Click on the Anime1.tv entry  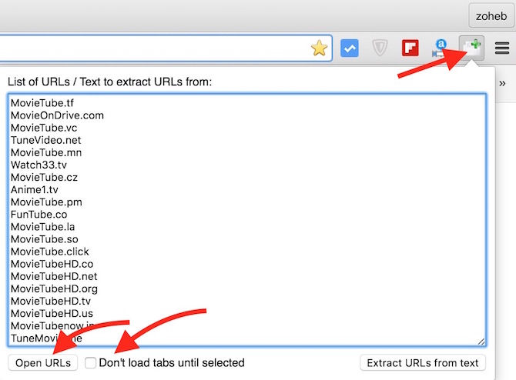coord(34,189)
